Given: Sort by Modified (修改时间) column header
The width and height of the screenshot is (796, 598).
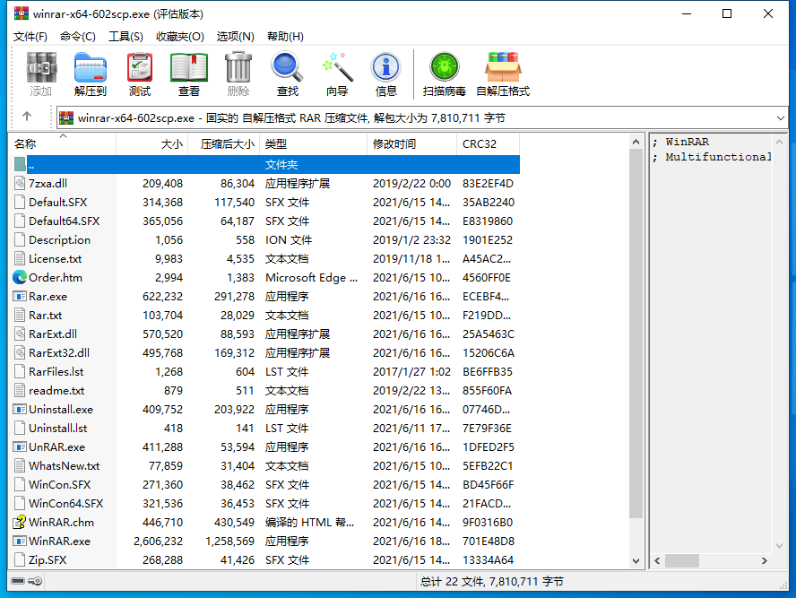Looking at the screenshot, I should [411, 144].
